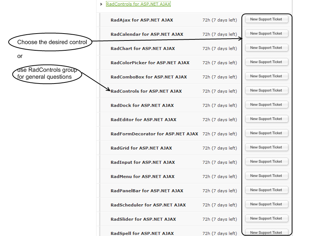Click 72h (7 days left) in RadGrid row
This screenshot has height=236, width=315.
pyautogui.click(x=220, y=148)
